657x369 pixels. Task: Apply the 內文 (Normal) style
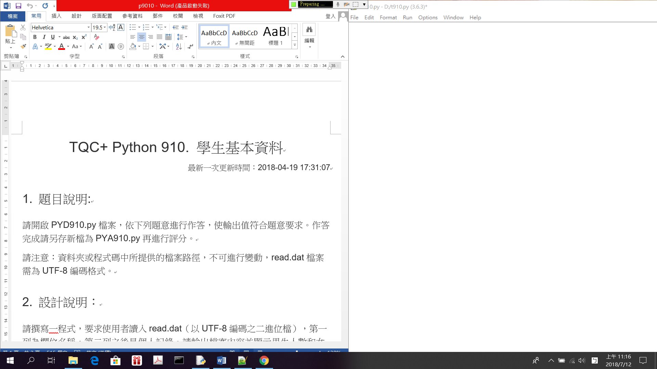pos(214,36)
